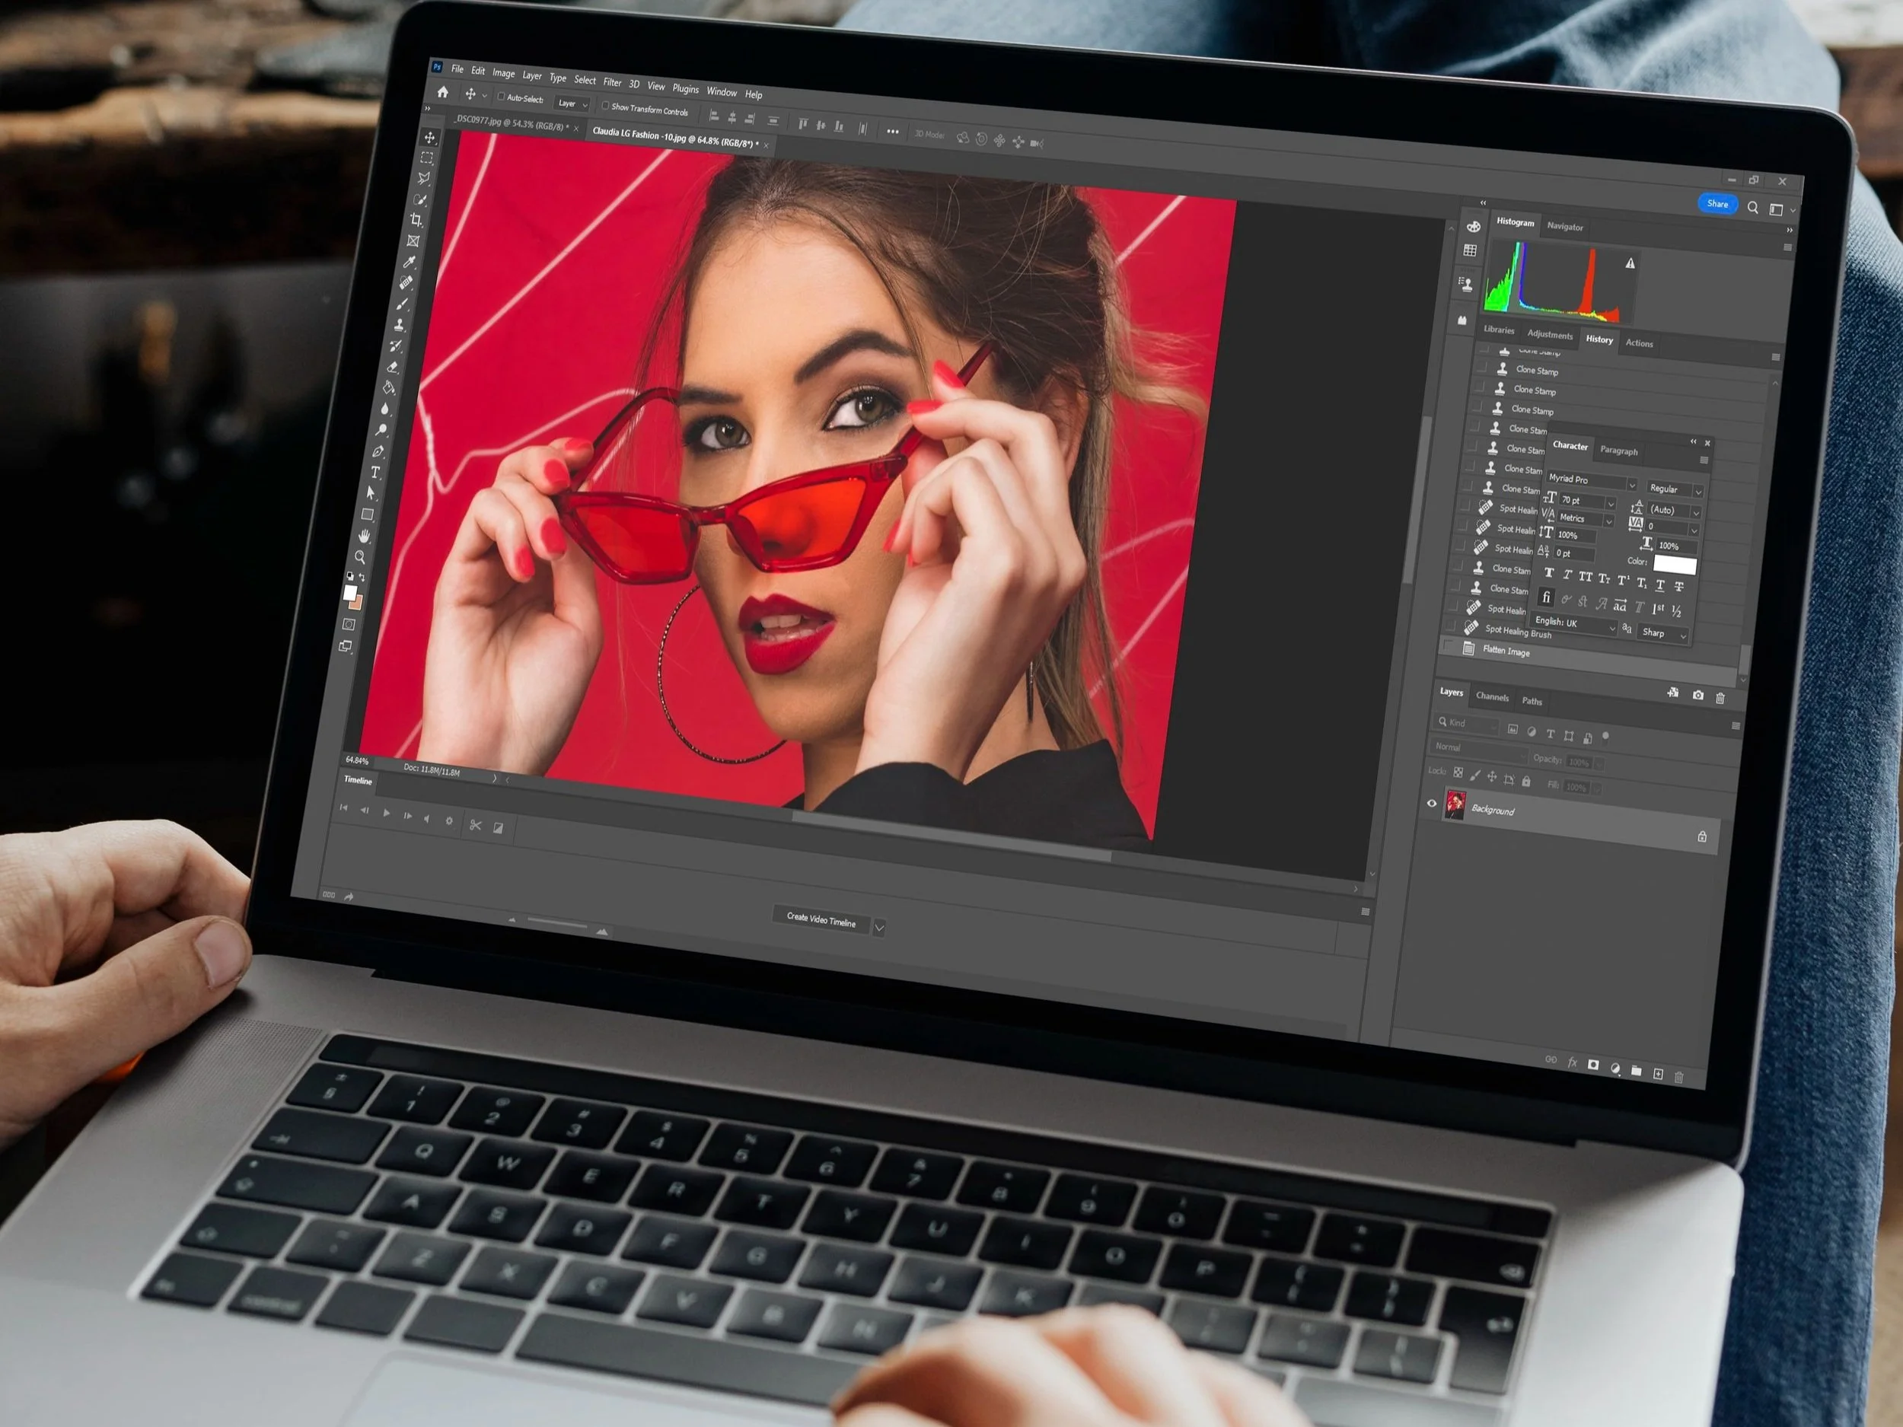This screenshot has height=1427, width=1903.
Task: Click Create new layer plus icon
Action: [x=1658, y=1073]
